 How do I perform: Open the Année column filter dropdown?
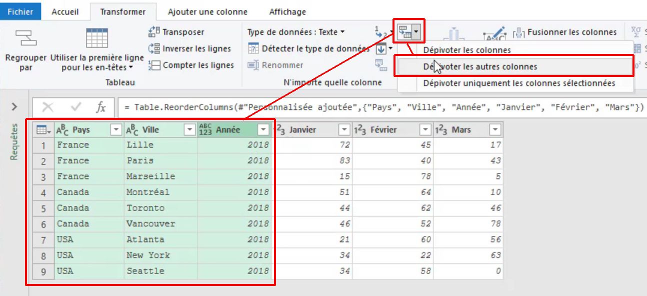click(263, 130)
